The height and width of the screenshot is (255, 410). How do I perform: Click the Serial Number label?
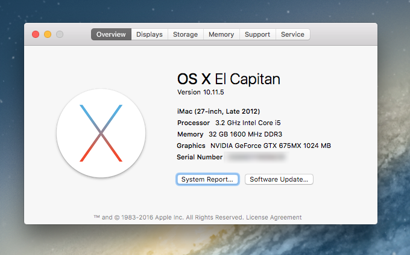tap(200, 157)
